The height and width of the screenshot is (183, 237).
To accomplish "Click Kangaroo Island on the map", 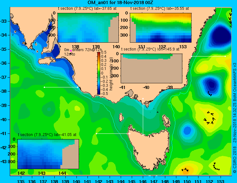I will tap(47, 61).
